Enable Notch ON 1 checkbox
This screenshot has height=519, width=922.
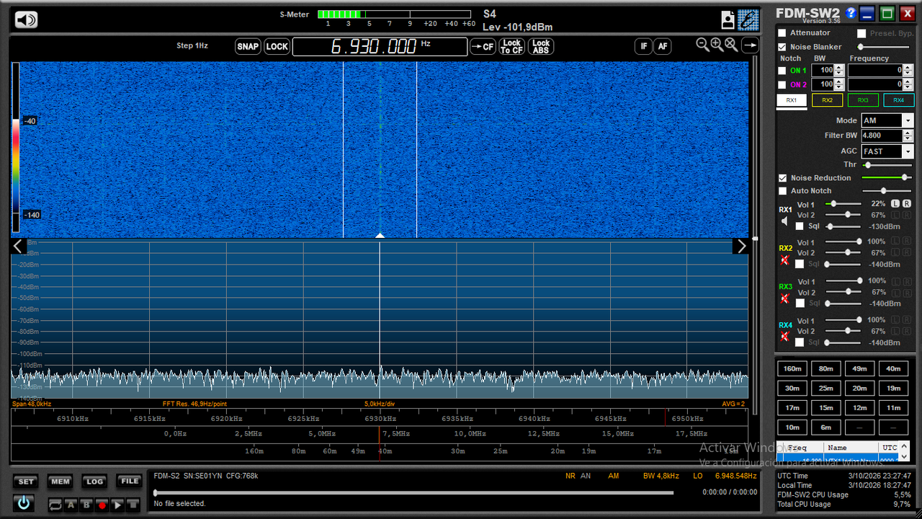[782, 71]
